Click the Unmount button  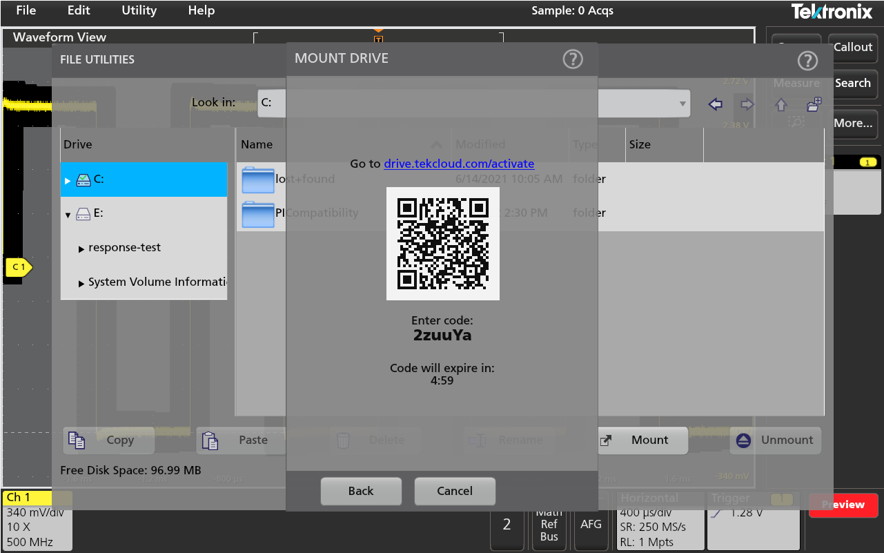775,440
